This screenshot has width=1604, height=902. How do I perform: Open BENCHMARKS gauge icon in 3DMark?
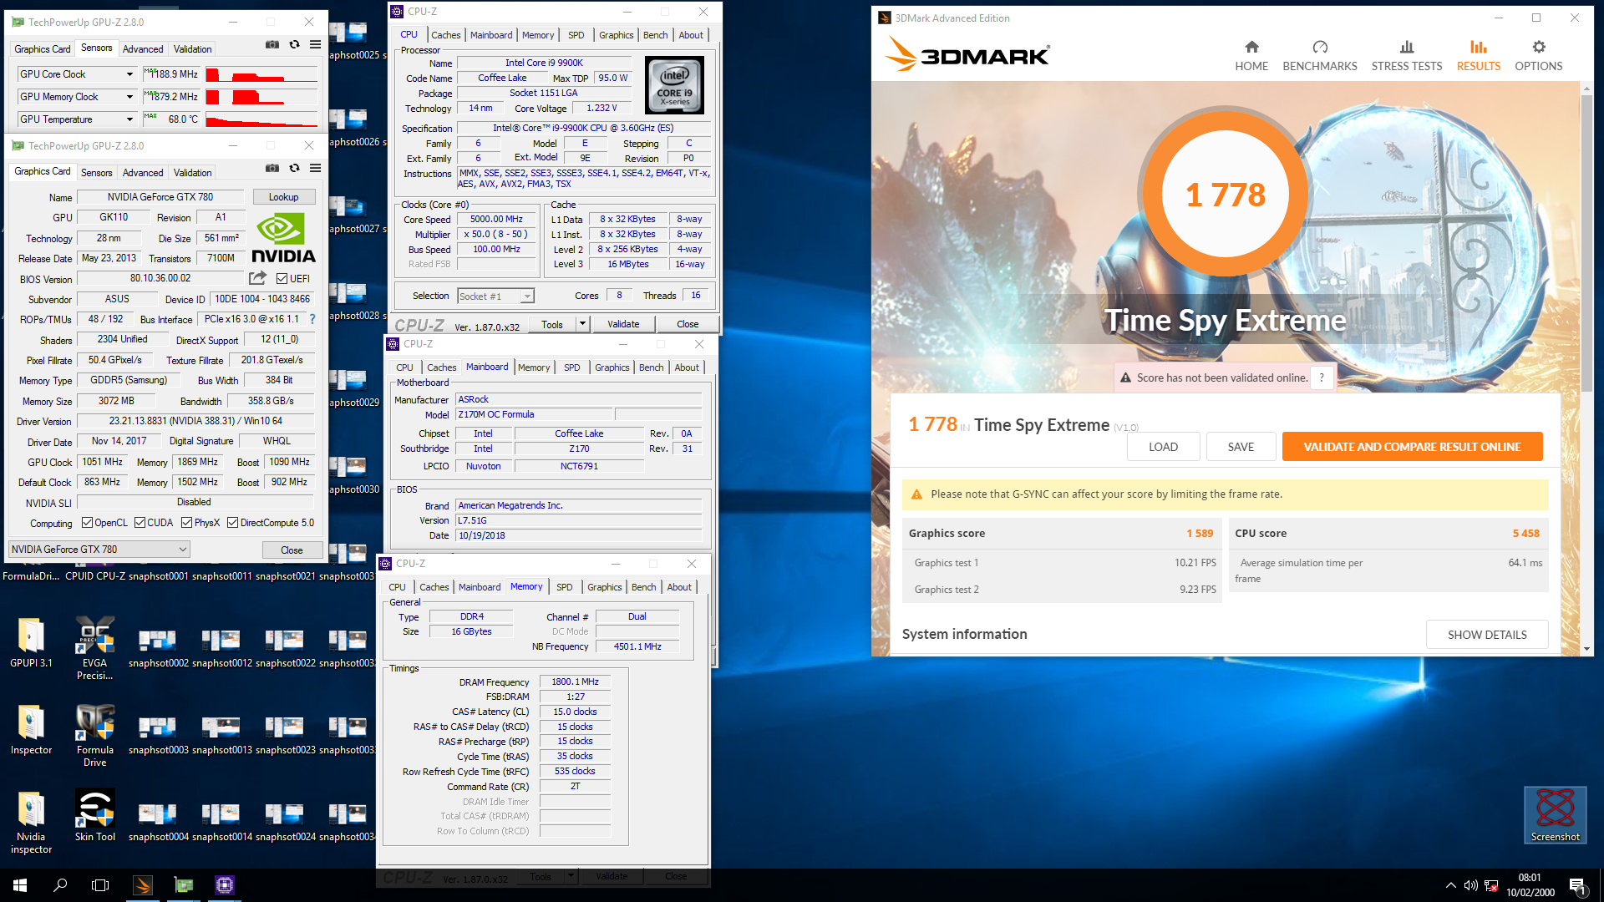[x=1320, y=48]
